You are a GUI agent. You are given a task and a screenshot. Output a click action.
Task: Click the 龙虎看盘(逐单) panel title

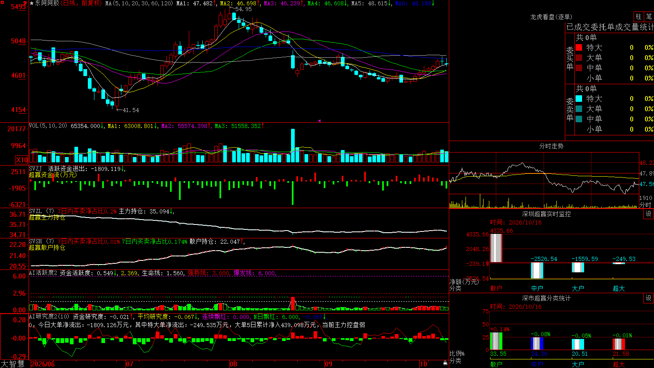point(551,17)
